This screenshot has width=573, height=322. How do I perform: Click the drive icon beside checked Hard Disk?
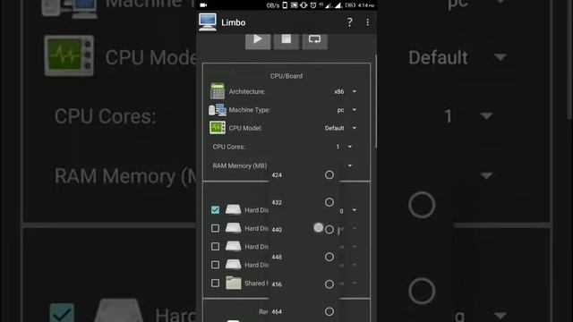[x=233, y=209]
